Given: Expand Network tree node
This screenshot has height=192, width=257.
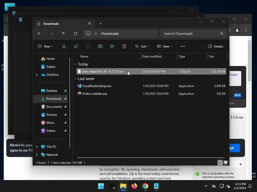Looking at the screenshot, I should [x=37, y=155].
